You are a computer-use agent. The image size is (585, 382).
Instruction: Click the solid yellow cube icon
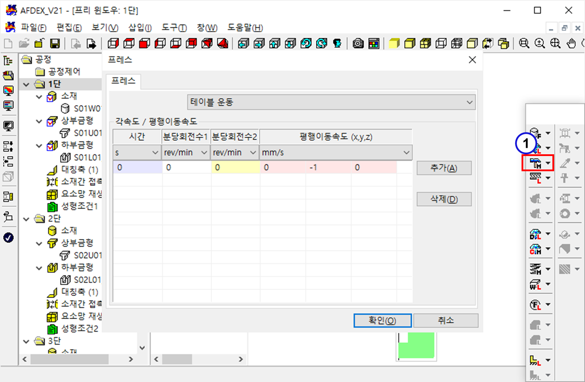(394, 43)
